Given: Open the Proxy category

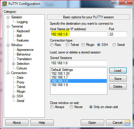Looking at the screenshot, I should (x=21, y=82).
